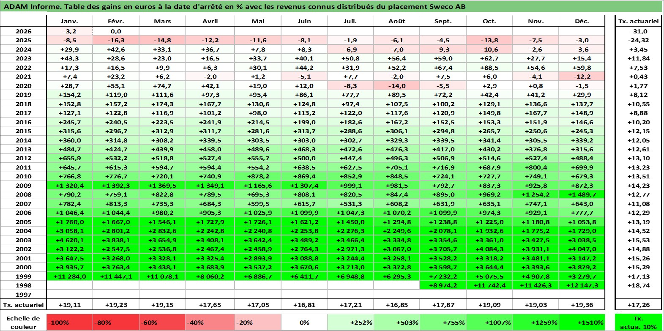
Task: Click the '+15,53' rate for 2003
Action: tap(638, 240)
